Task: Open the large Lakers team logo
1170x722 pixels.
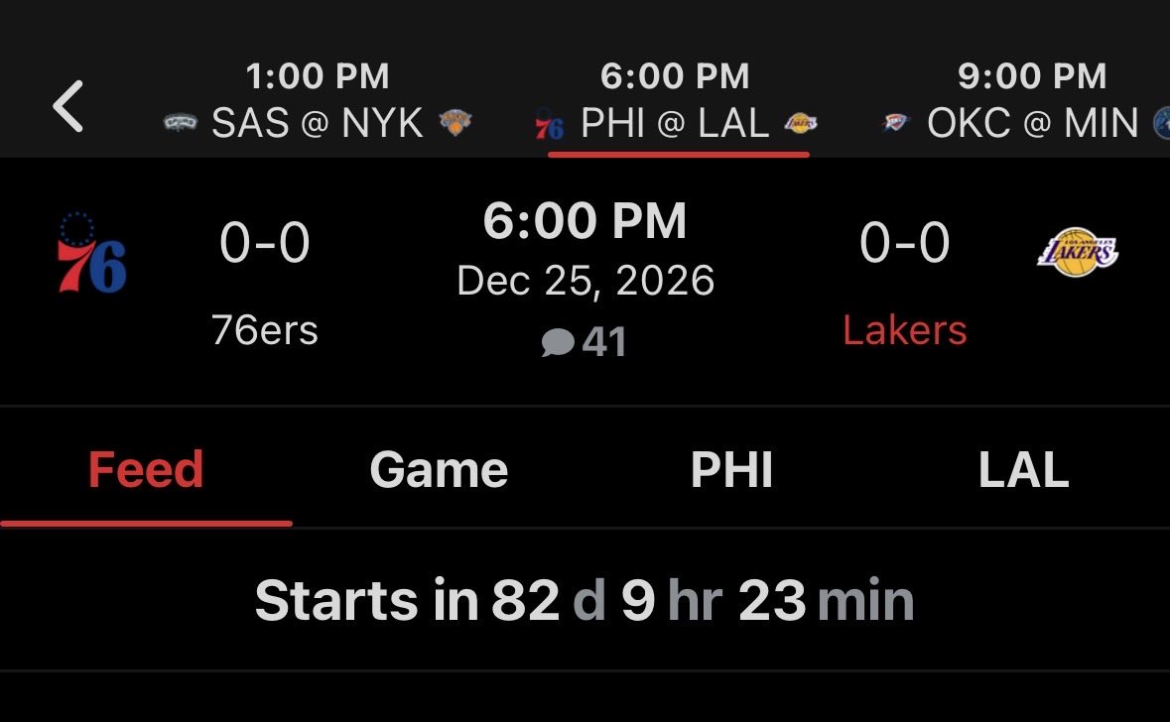Action: pyautogui.click(x=1078, y=252)
